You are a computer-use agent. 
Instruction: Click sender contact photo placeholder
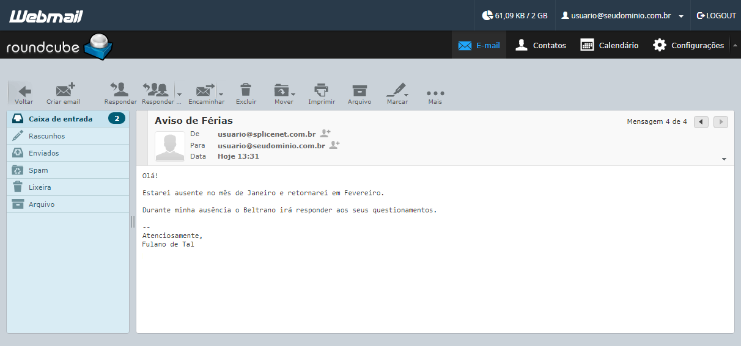pos(170,146)
